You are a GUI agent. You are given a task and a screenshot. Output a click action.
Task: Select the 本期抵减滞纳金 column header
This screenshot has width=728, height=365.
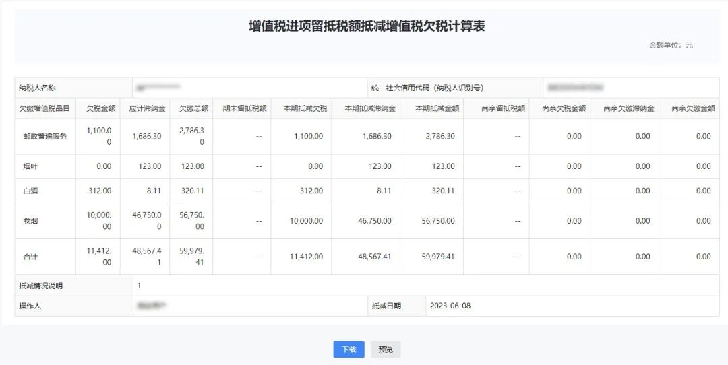369,108
